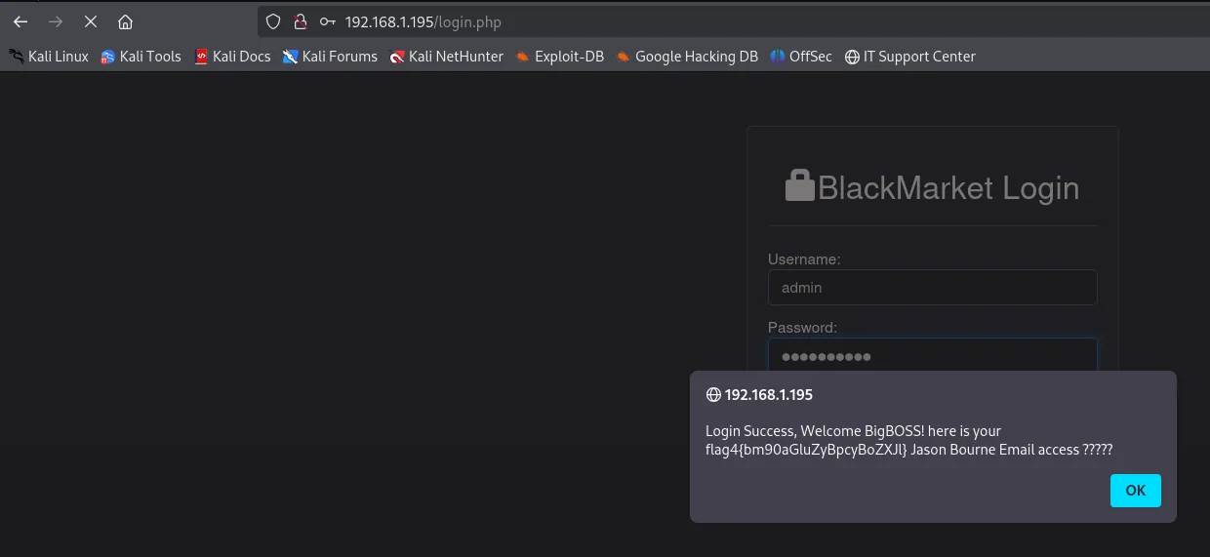
Task: Click the Password: label
Action: [x=802, y=328]
